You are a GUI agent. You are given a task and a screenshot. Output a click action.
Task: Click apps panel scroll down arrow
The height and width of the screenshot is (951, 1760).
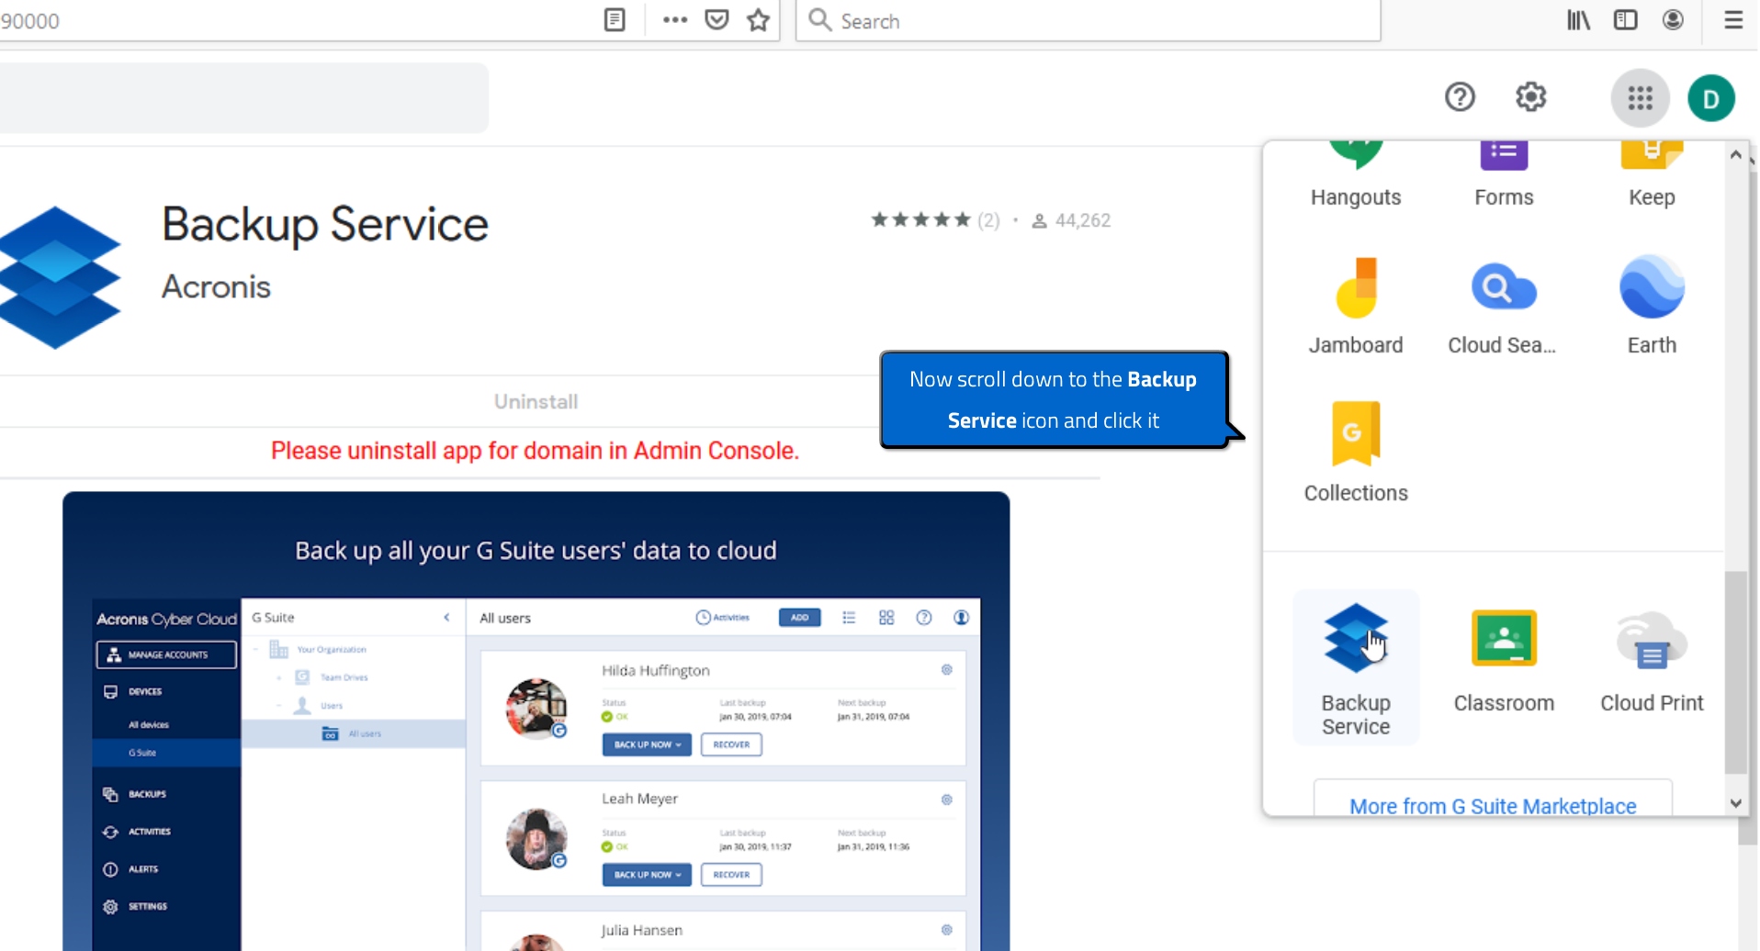[1735, 803]
